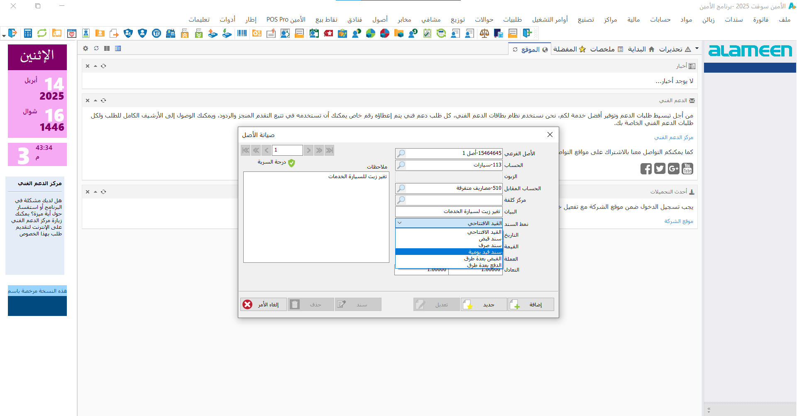Open the مركز الدعم الفني link

673,137
